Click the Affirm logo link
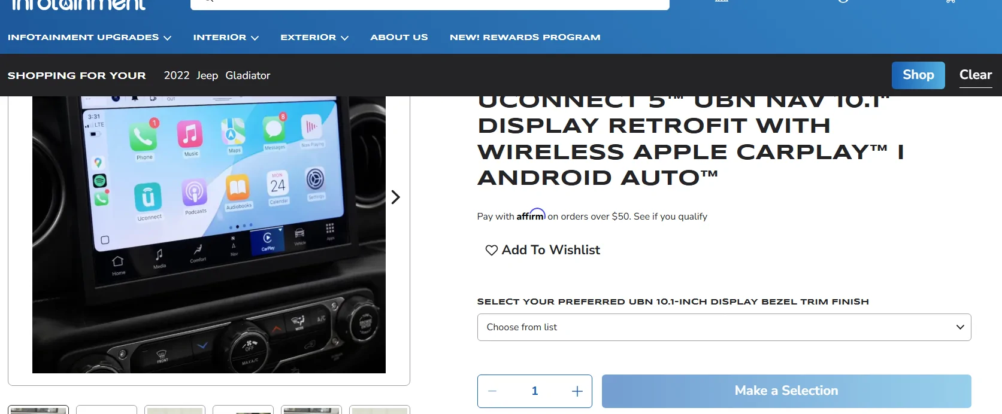Viewport: 1002px width, 414px height. (x=531, y=215)
